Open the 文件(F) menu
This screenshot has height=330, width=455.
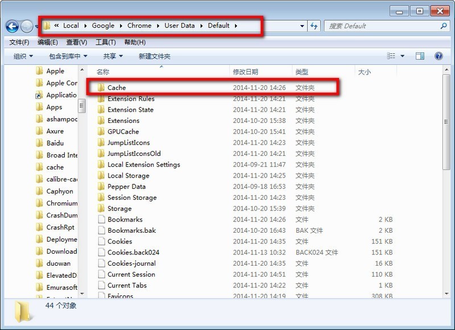(19, 42)
